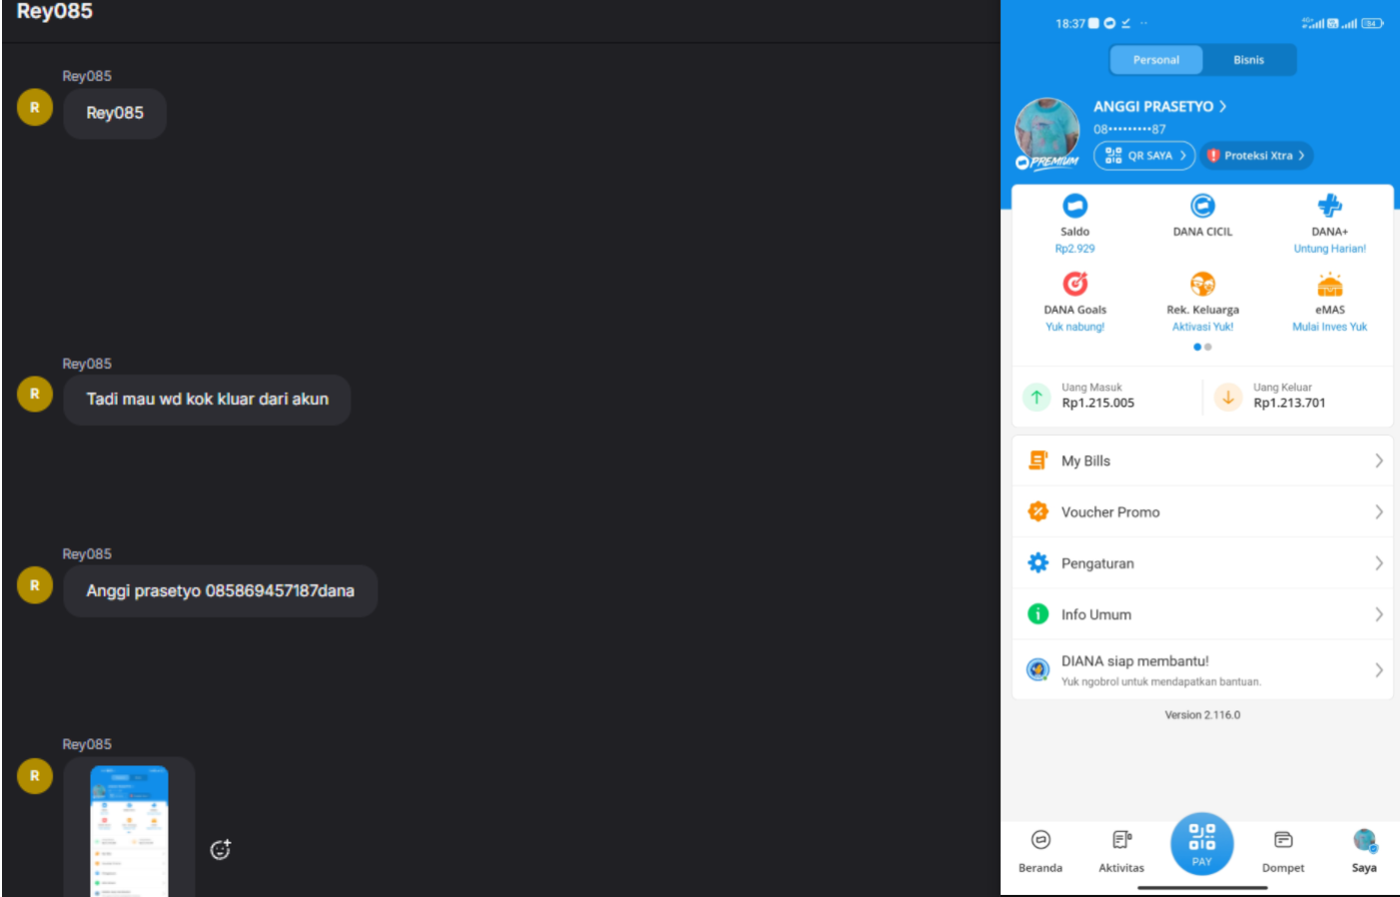Open Dompet in bottom navigation
This screenshot has height=897, width=1400.
[x=1283, y=851]
